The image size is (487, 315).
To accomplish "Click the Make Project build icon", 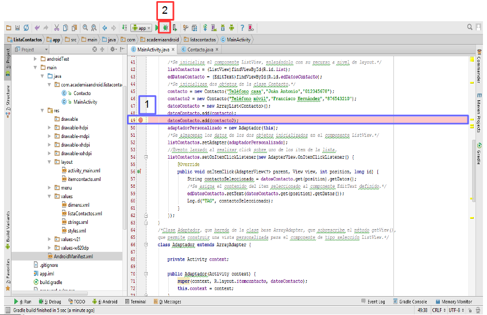I will coord(125,28).
